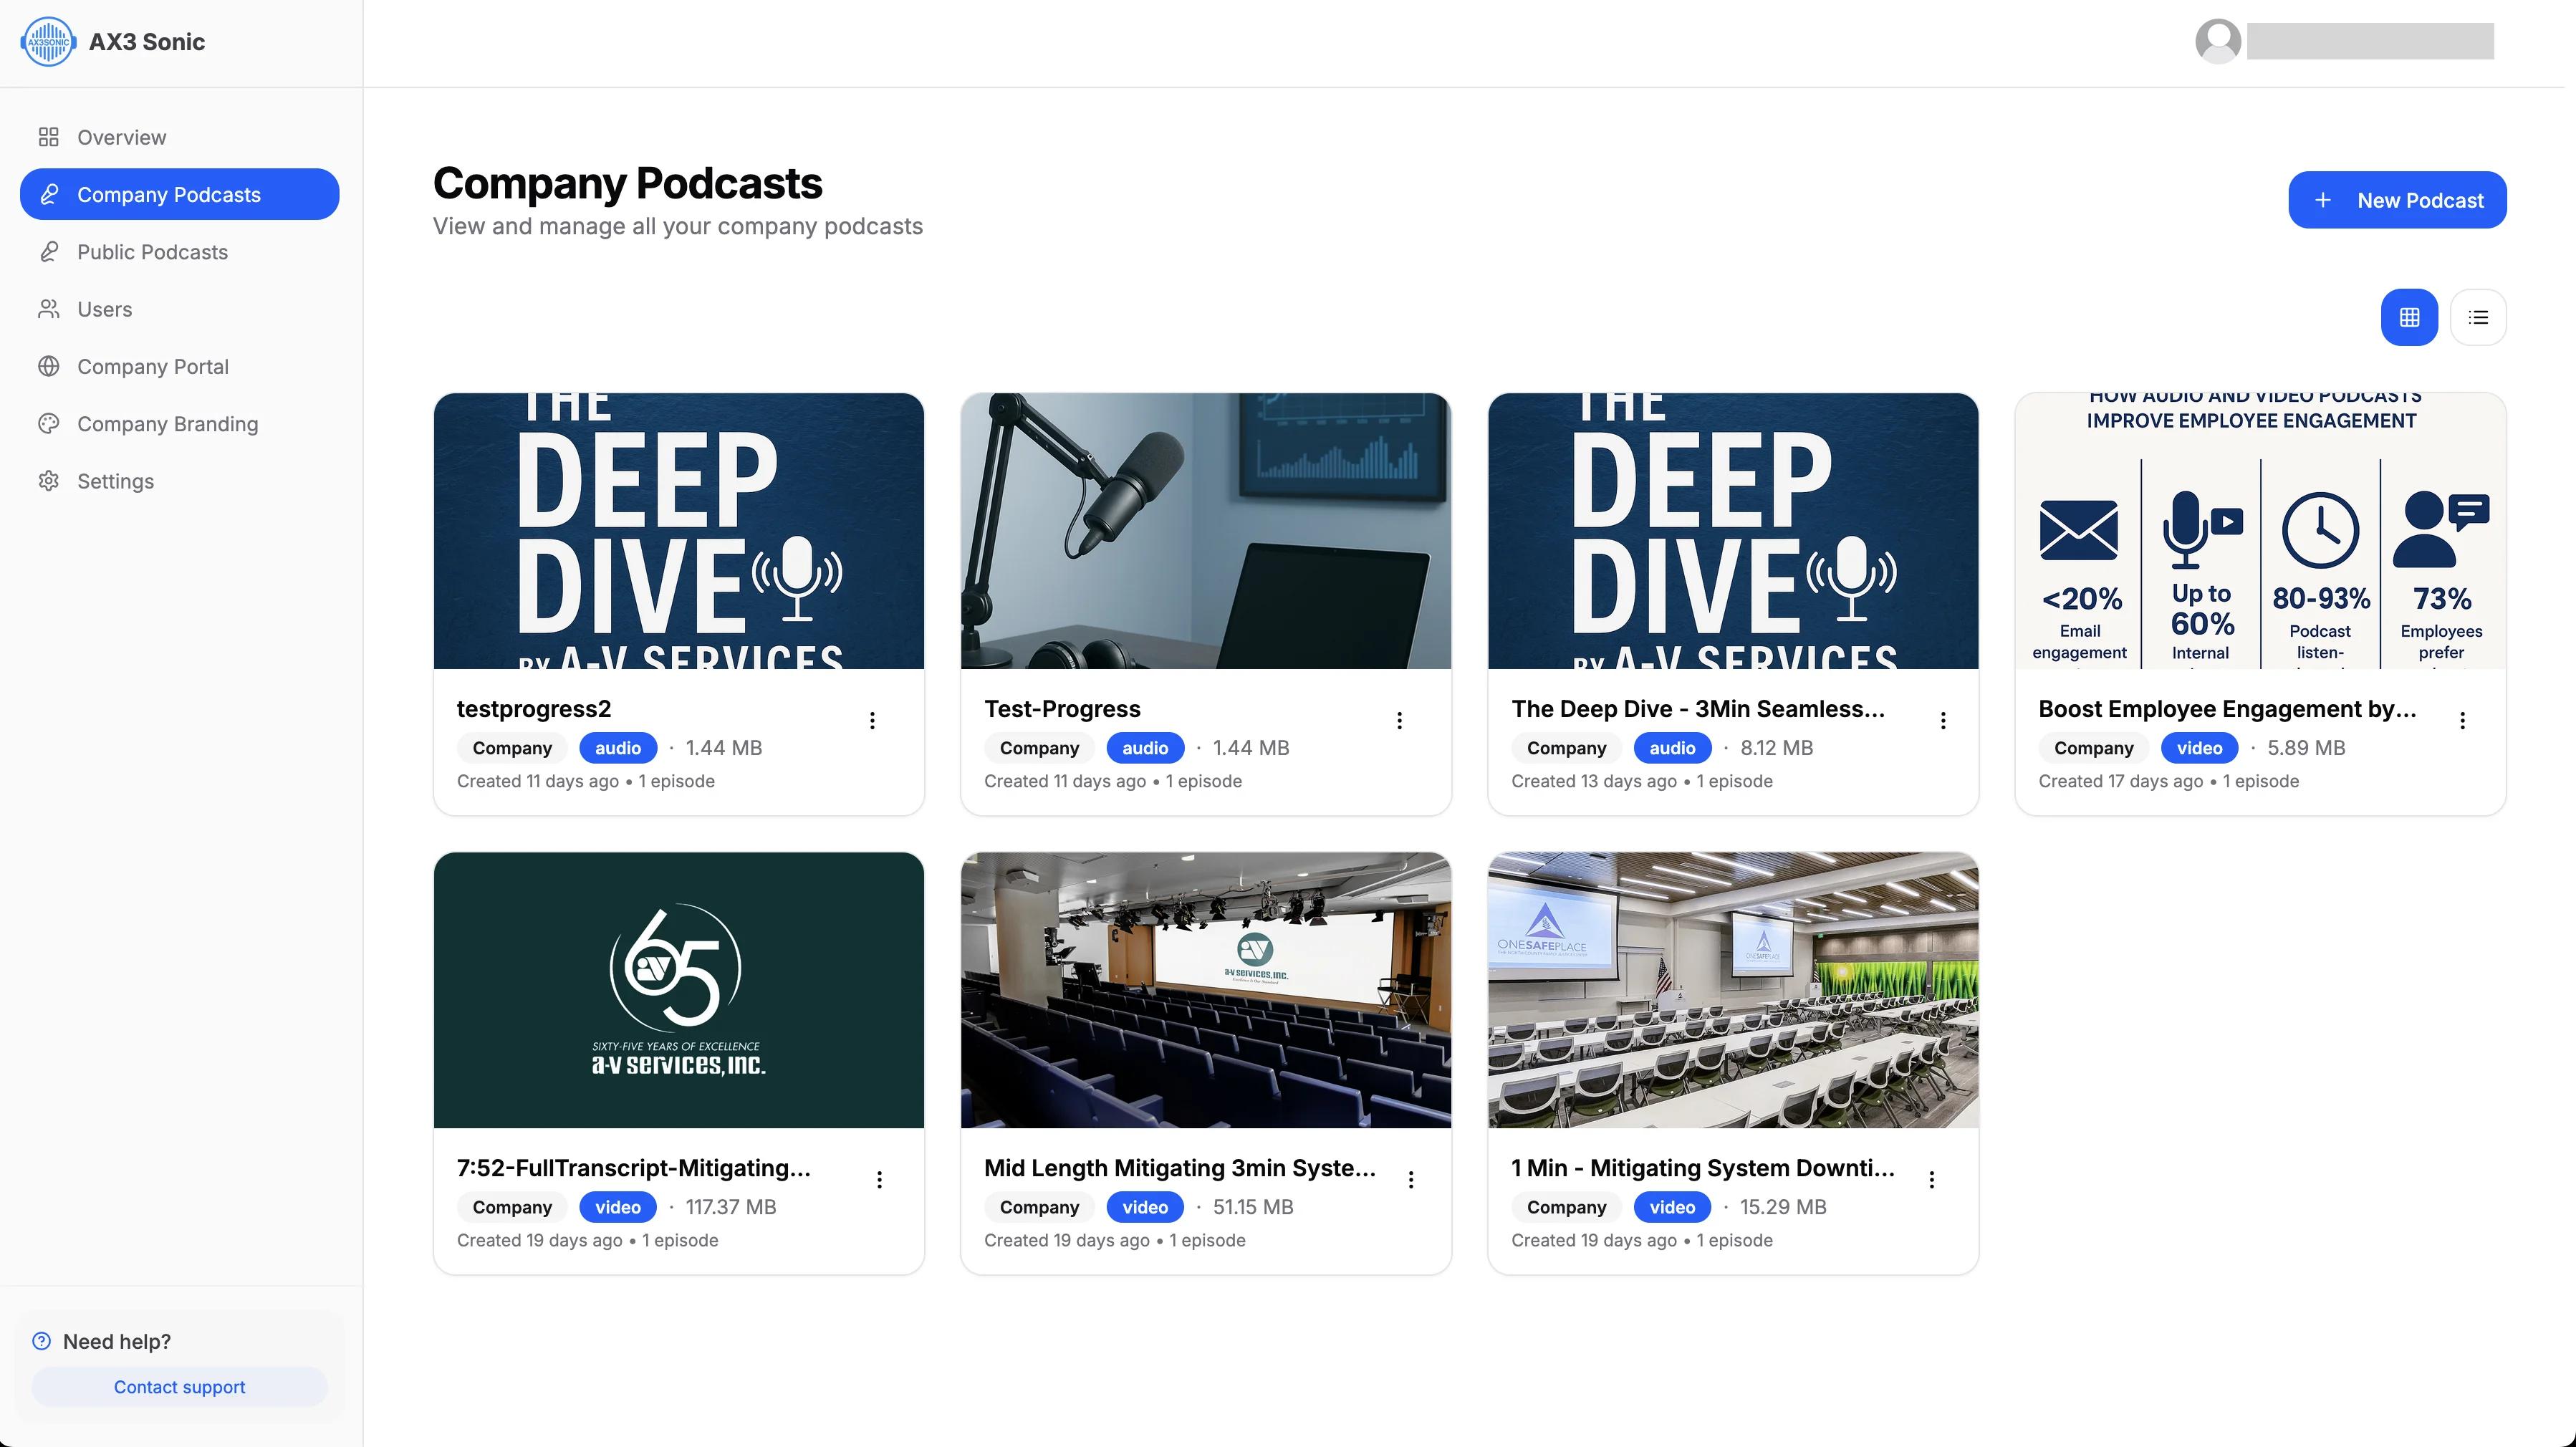
Task: Click video badge on 1 Min - Mitigating card
Action: tap(1672, 1207)
